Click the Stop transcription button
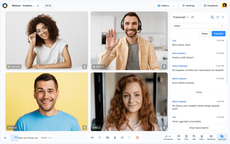The image size is (230, 144). (199, 128)
